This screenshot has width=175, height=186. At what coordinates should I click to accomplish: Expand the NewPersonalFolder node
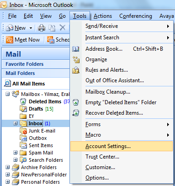pos(7,175)
